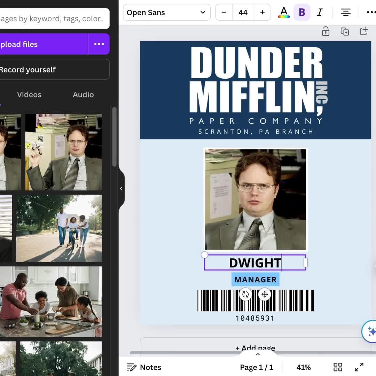Toggle the element lock

tap(326, 31)
